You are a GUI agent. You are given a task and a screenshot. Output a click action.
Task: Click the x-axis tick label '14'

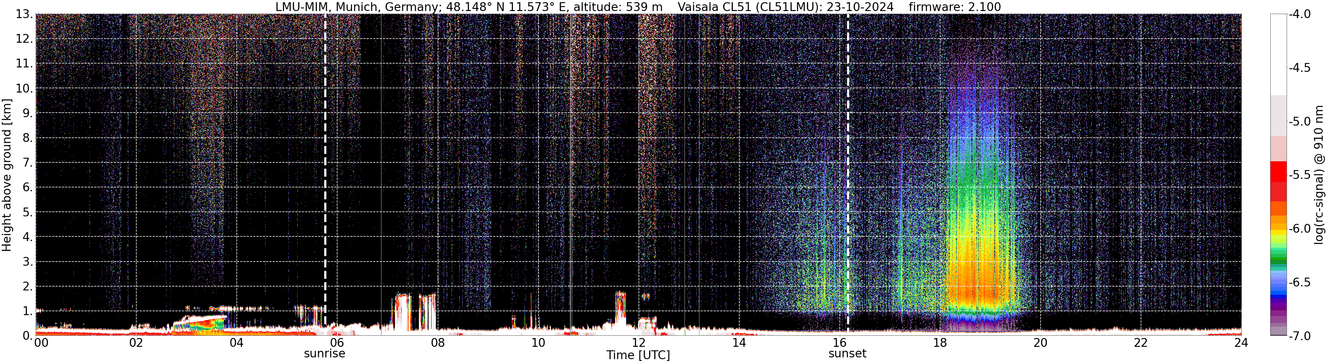(x=739, y=343)
